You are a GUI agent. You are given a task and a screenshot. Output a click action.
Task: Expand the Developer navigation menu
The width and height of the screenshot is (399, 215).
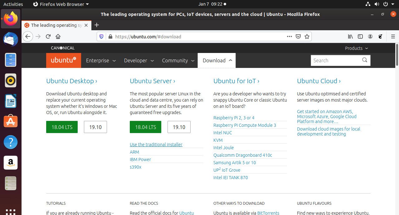[x=139, y=60]
